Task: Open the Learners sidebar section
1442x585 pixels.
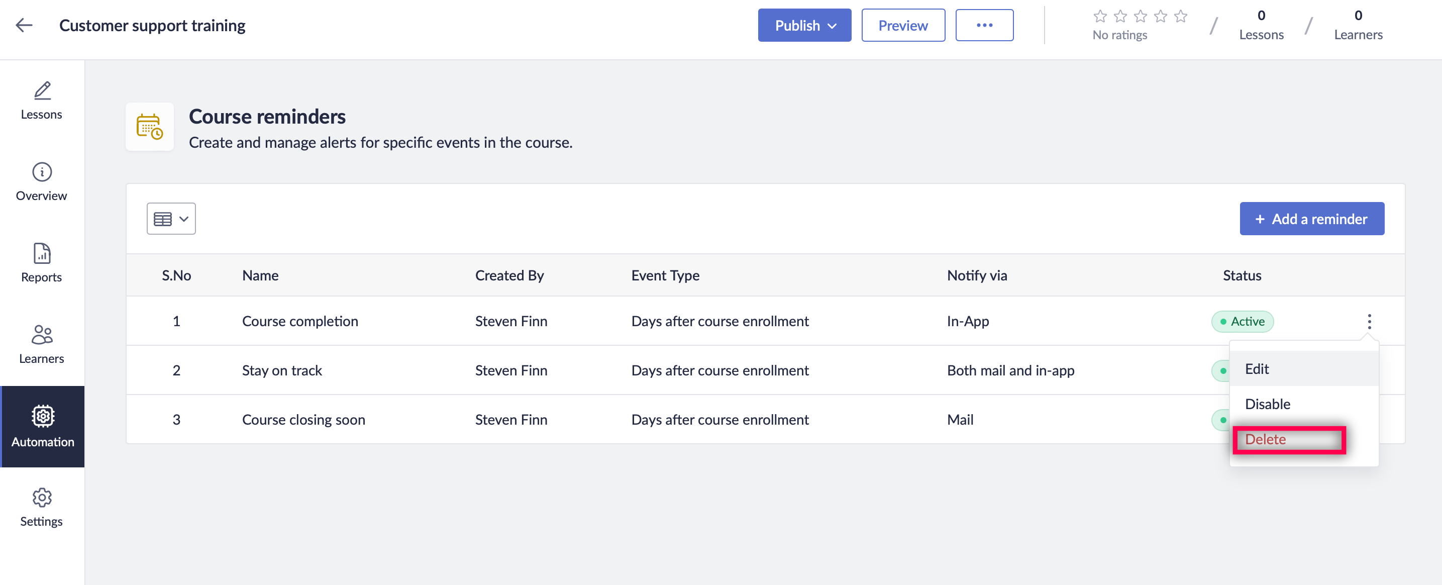Action: point(41,345)
